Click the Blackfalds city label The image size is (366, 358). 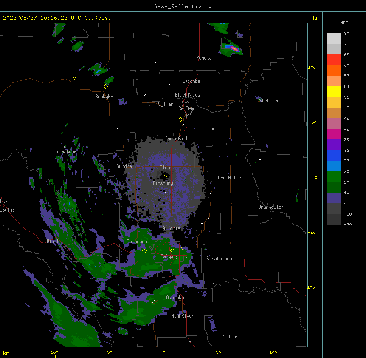[x=187, y=95]
